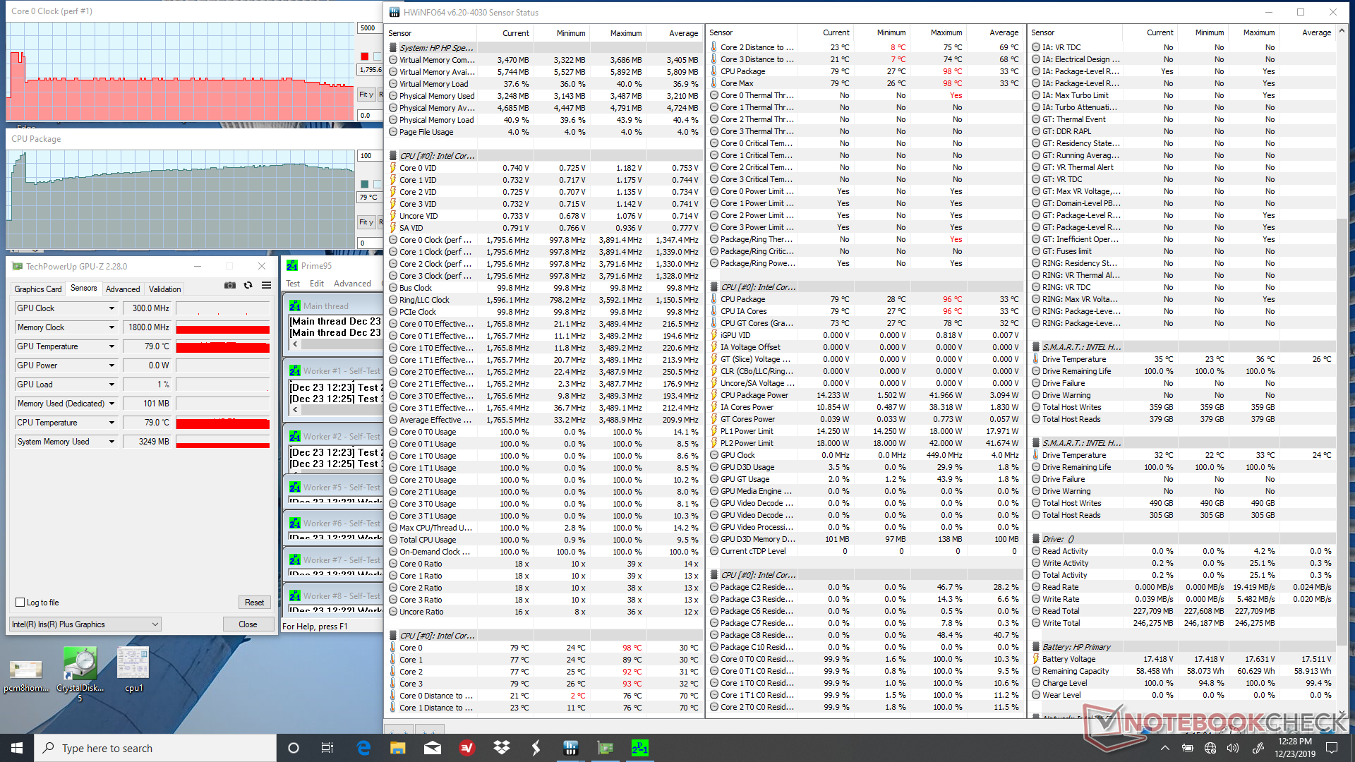Click the GPU-Z Reset button
1355x762 pixels.
pos(254,603)
